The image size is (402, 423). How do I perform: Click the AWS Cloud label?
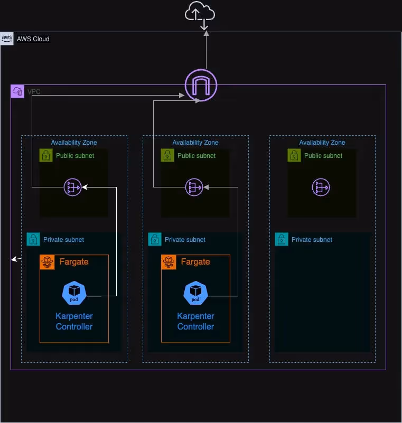pyautogui.click(x=33, y=39)
